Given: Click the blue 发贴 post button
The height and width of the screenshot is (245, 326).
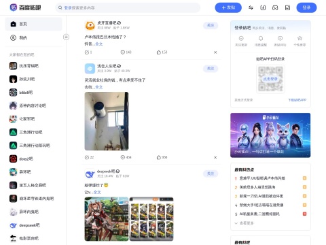Looking at the screenshot, I should click(x=228, y=7).
